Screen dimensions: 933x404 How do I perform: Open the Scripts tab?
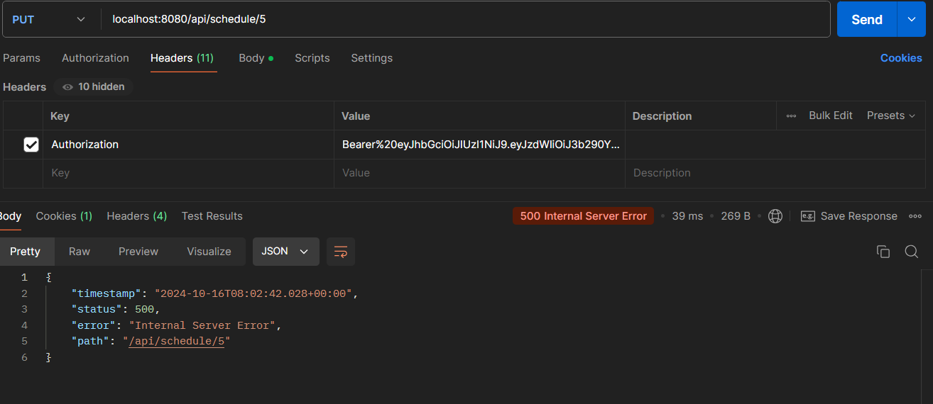[312, 58]
